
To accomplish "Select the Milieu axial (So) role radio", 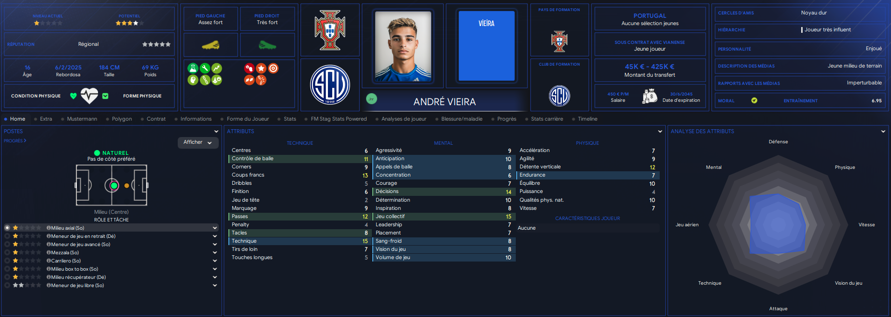I will click(x=7, y=228).
